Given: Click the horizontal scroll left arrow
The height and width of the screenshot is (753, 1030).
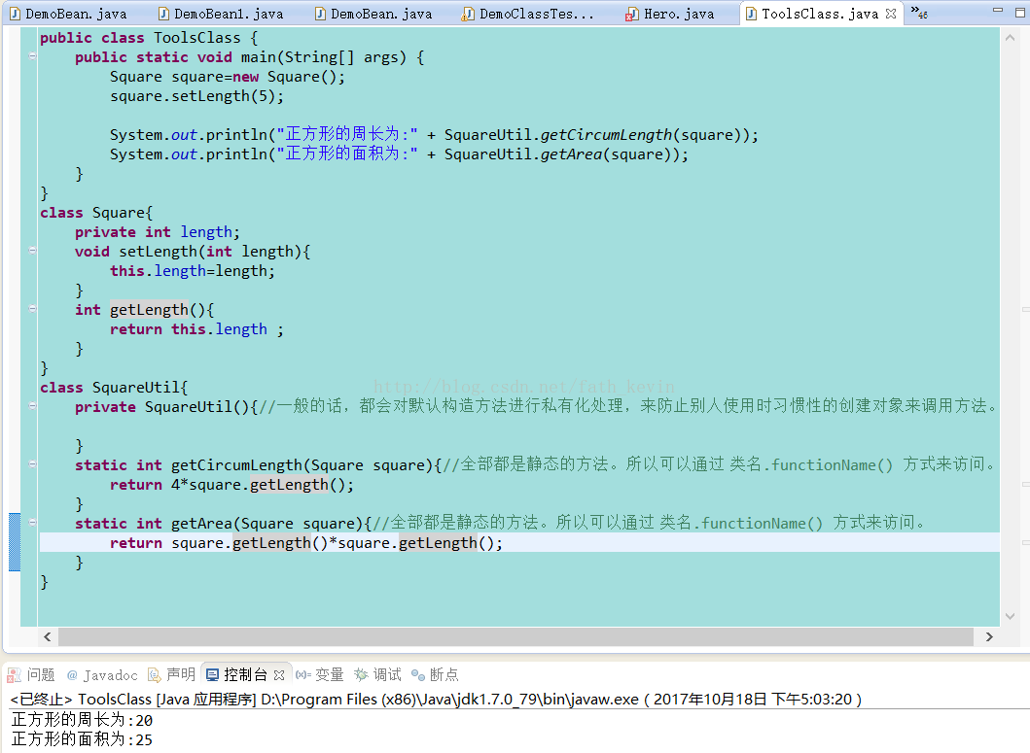Looking at the screenshot, I should click(x=48, y=636).
